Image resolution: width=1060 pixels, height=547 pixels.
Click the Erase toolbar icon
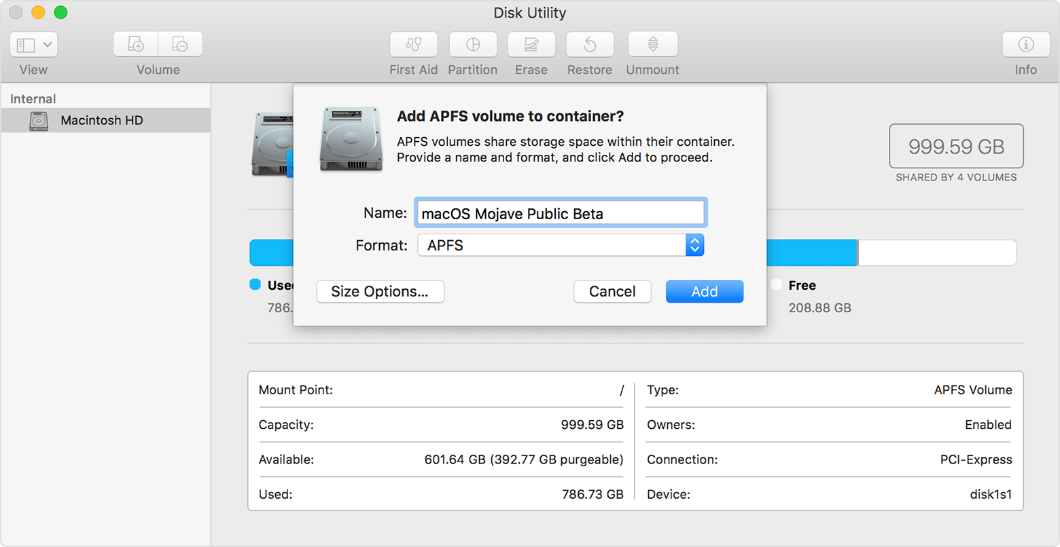pyautogui.click(x=531, y=44)
